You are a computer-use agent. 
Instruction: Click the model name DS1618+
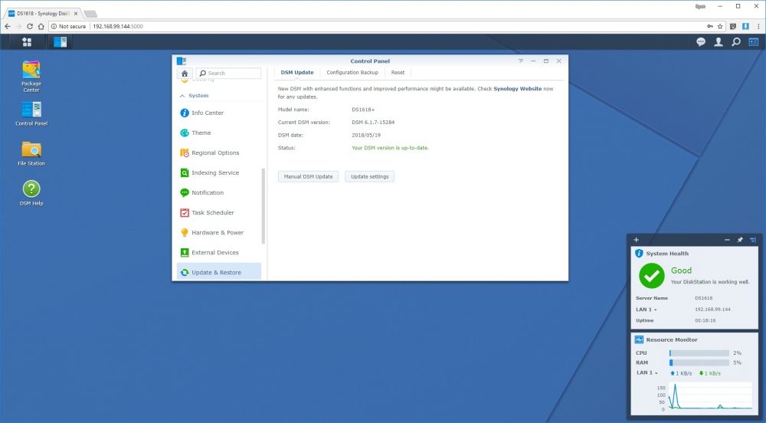[x=363, y=110]
